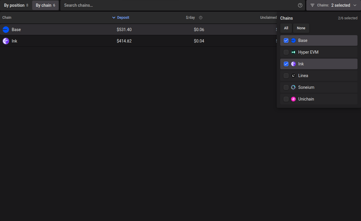Image resolution: width=361 pixels, height=221 pixels.
Task: Uncheck the Ink chain checkbox
Action: pyautogui.click(x=286, y=64)
